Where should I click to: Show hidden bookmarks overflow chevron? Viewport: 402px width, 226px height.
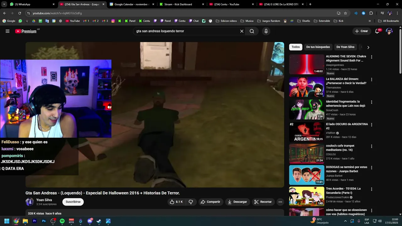370,21
